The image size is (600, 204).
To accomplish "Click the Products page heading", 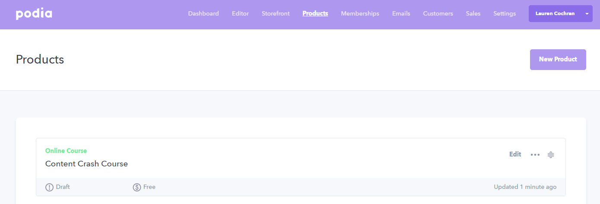I will (40, 60).
